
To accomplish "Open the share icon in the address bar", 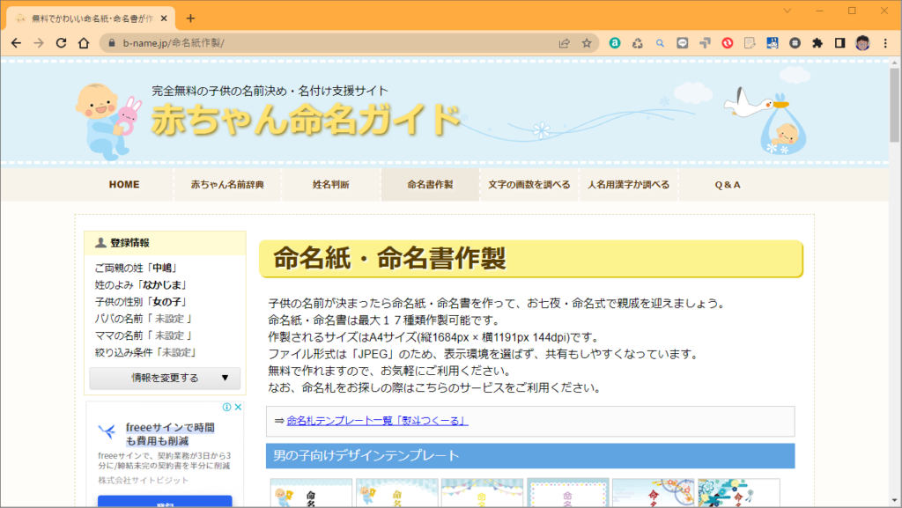I will click(x=564, y=41).
